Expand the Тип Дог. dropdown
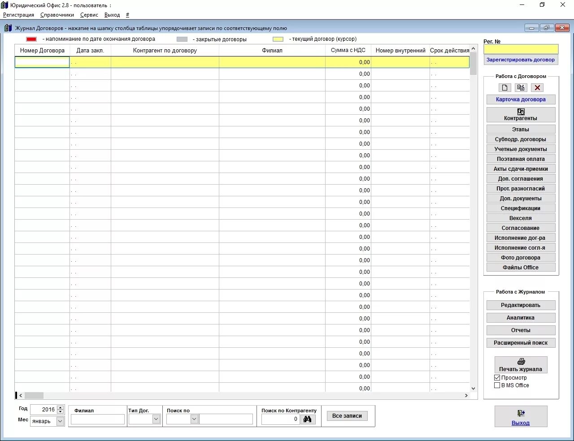Image resolution: width=574 pixels, height=441 pixels. coord(156,419)
